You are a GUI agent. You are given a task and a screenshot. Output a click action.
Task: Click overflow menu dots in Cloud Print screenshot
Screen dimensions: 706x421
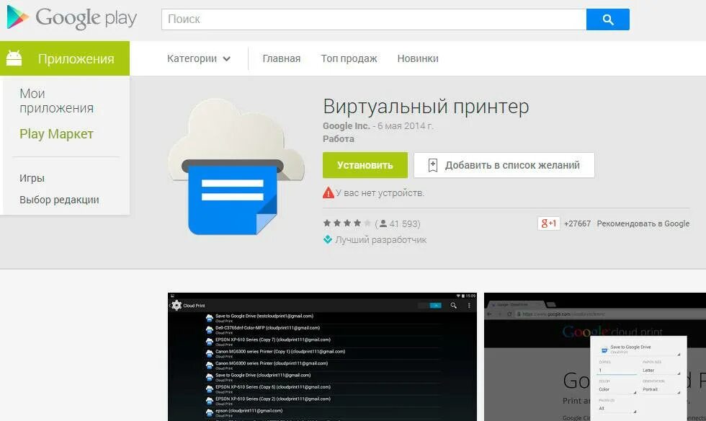tap(469, 306)
